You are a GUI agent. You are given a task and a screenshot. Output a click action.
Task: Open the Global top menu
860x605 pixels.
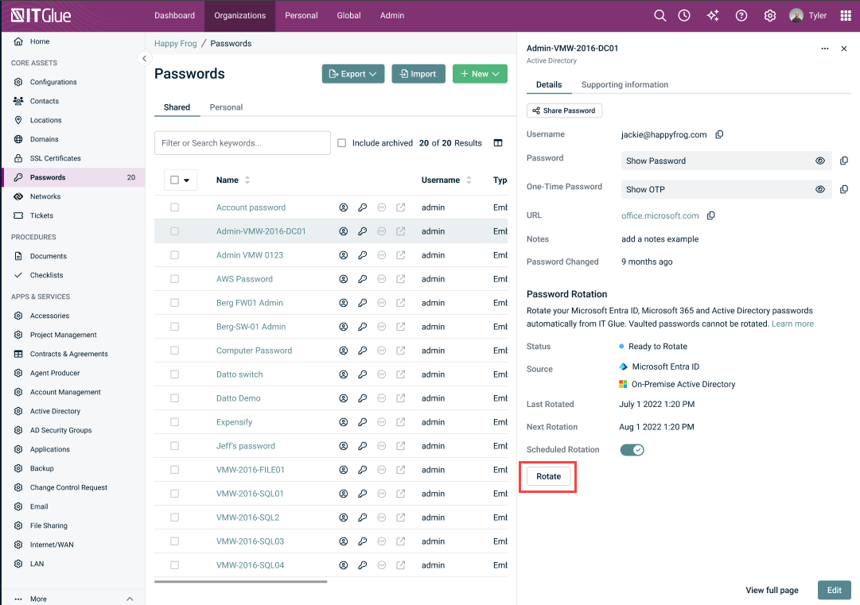[x=348, y=15]
